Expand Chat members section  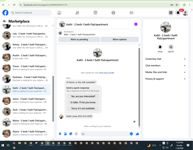(166, 66)
